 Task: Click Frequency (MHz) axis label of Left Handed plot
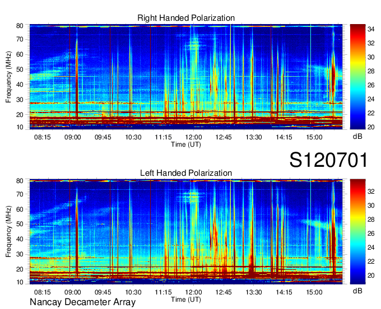[x=8, y=232]
